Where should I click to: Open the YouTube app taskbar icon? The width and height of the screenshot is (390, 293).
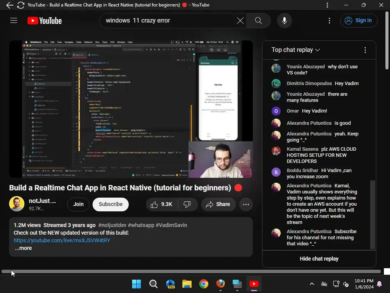click(x=254, y=284)
